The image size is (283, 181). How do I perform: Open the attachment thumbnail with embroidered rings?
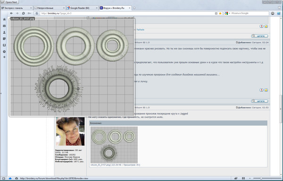click(x=114, y=145)
